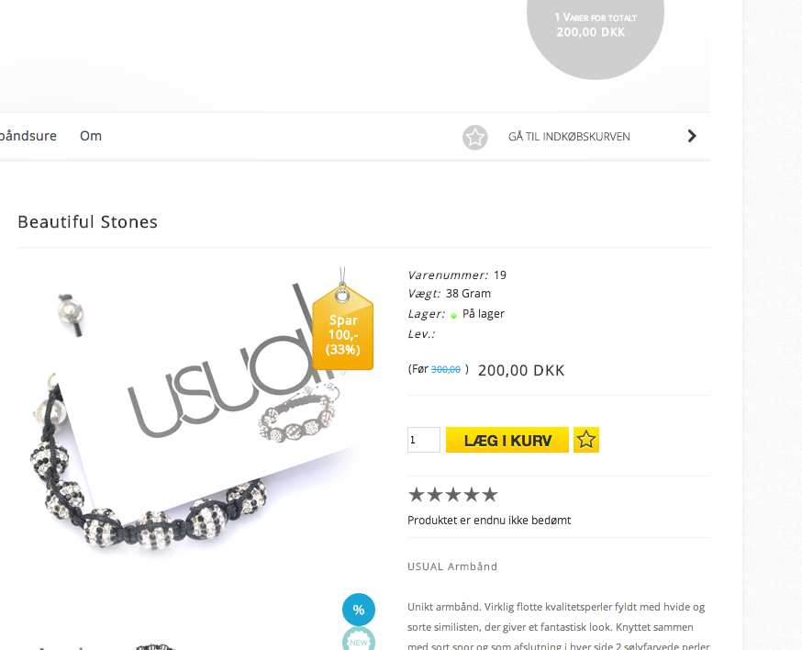Viewport: 802px width, 650px height.
Task: Rate product with the first star
Action: point(417,495)
